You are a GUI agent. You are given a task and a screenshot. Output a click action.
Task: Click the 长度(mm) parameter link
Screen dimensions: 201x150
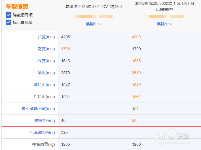(x=46, y=37)
